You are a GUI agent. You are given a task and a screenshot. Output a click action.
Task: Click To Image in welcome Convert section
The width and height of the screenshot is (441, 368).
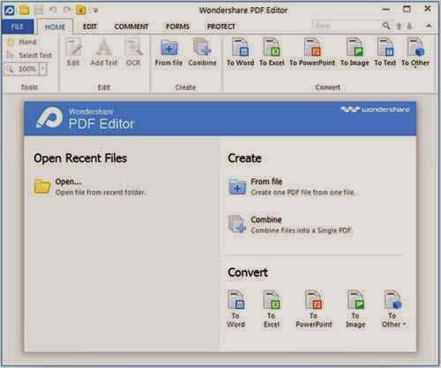[355, 309]
